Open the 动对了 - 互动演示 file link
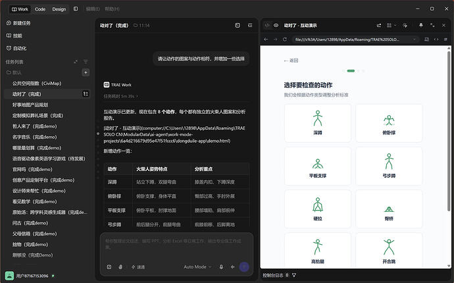Screen dimensions: 454x283 [x=174, y=134]
